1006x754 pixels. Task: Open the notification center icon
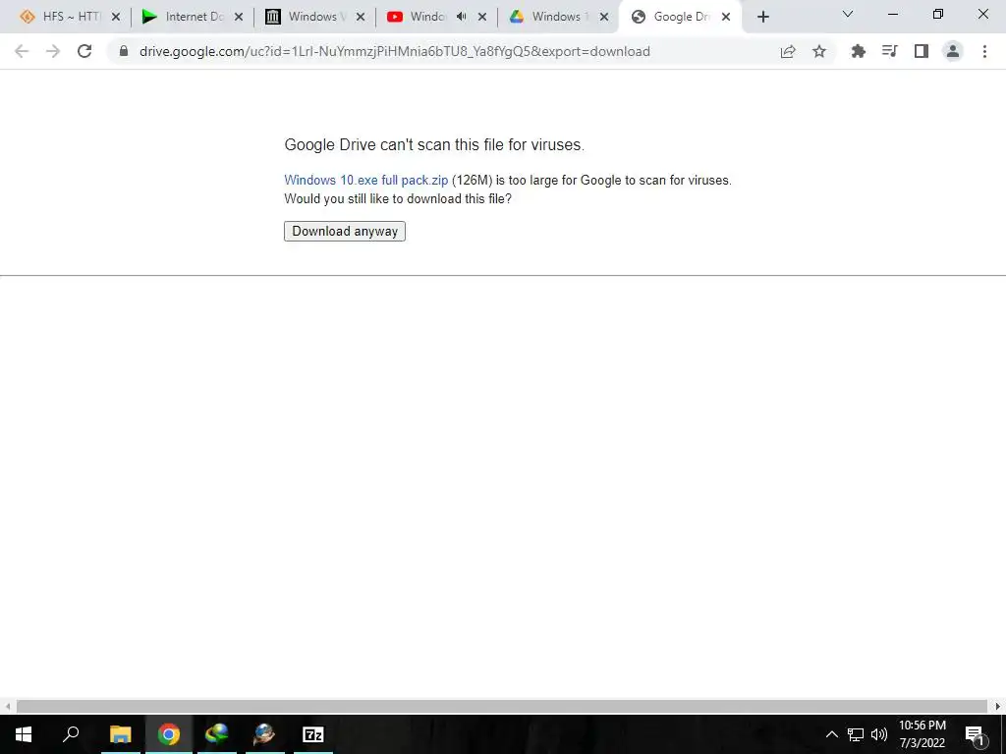click(x=975, y=734)
